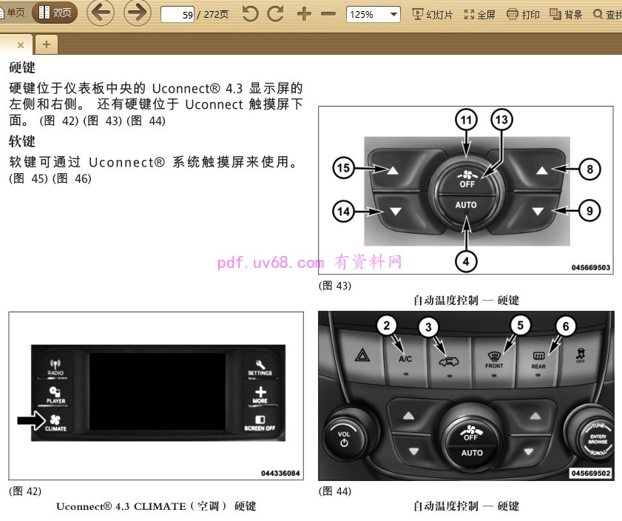Click the page number input field
The height and width of the screenshot is (521, 622).
pyautogui.click(x=178, y=14)
